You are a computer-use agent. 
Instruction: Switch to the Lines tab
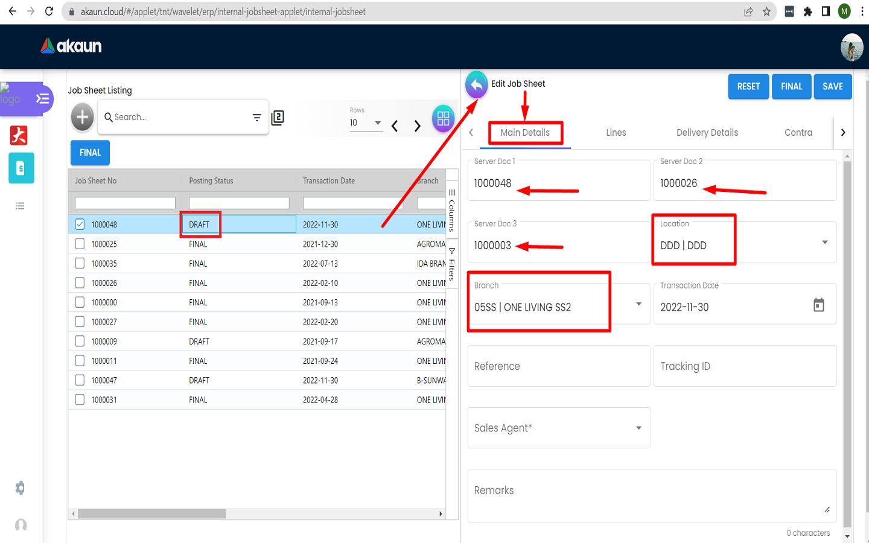coord(616,133)
